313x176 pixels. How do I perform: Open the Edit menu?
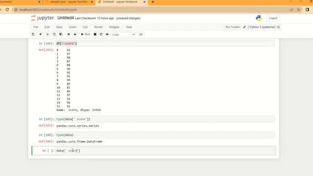(x=47, y=27)
